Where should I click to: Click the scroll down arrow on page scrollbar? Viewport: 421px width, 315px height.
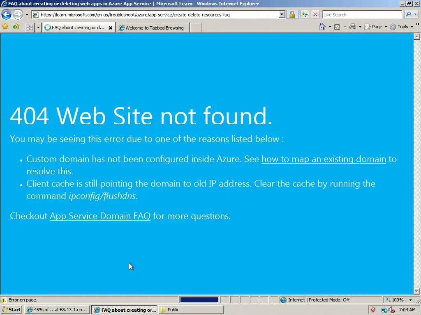click(x=417, y=291)
